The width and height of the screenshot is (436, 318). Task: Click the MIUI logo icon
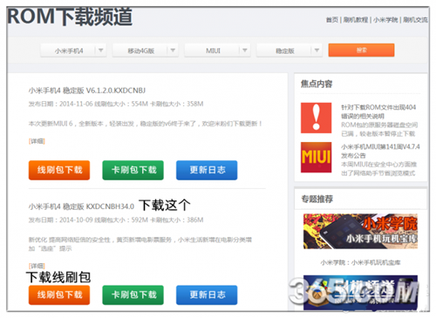point(316,157)
